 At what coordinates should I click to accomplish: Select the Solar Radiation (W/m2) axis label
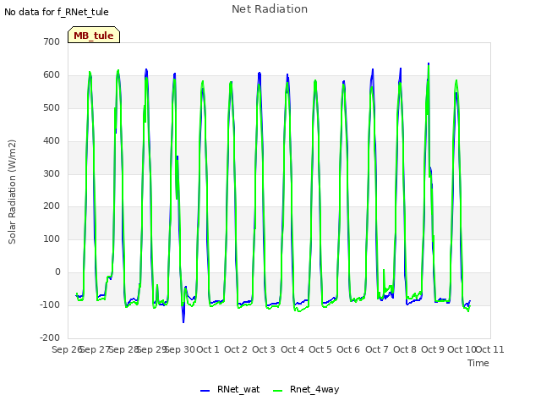coord(12,192)
